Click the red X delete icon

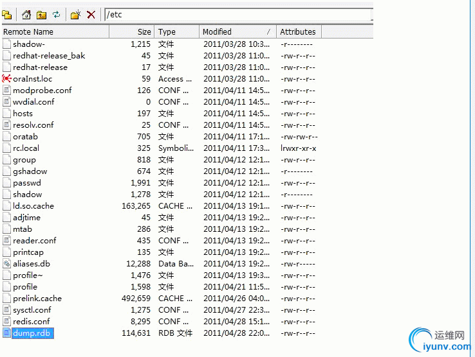pyautogui.click(x=91, y=15)
